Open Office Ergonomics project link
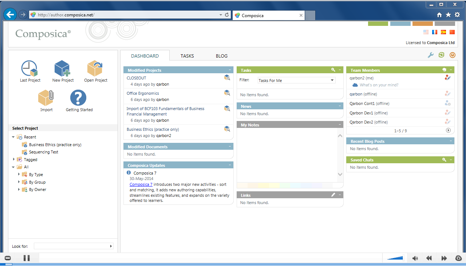 (143, 93)
